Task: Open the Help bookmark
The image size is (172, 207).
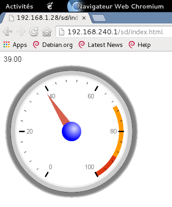Action: 139,45
